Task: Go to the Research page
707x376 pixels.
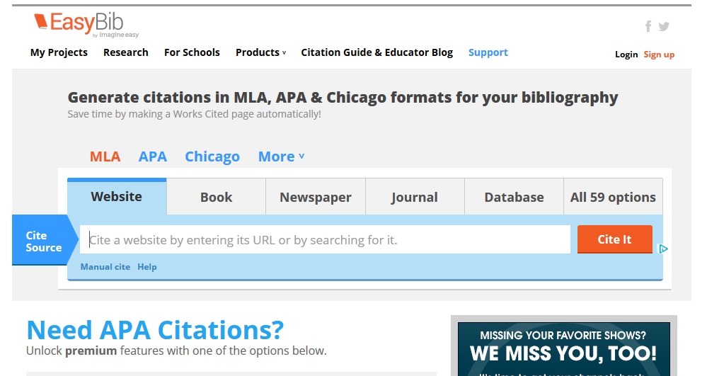Action: (x=126, y=52)
